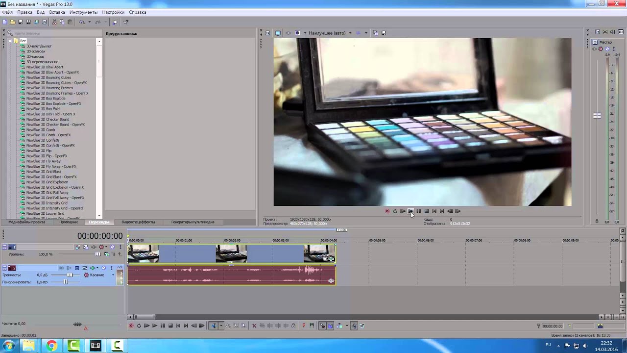
Task: Click copy snapshot icon in preview toolbar
Action: tap(376, 33)
